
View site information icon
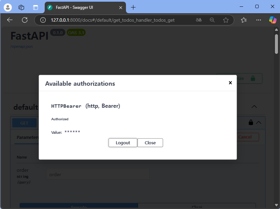click(x=43, y=20)
